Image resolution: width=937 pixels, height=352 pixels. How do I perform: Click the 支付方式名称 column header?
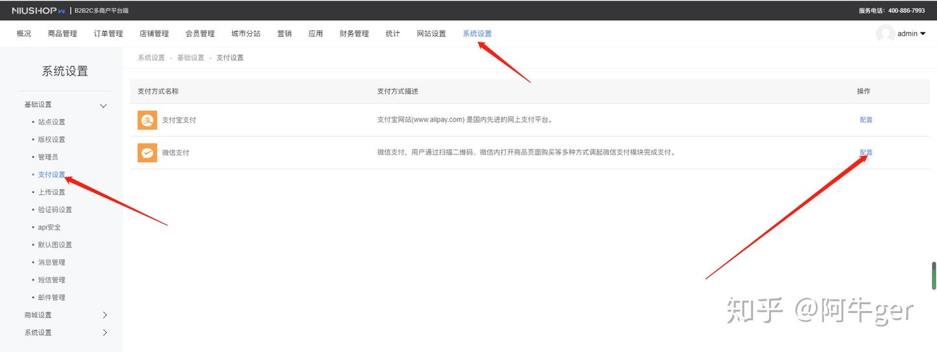click(x=158, y=92)
